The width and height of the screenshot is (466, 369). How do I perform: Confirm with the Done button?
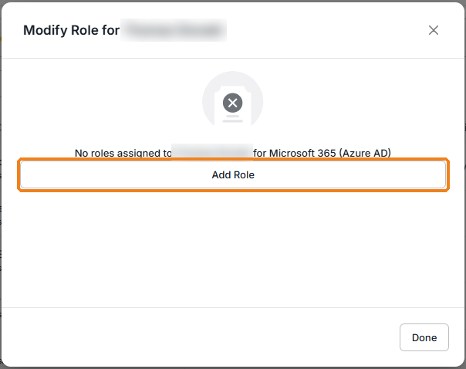tap(424, 337)
